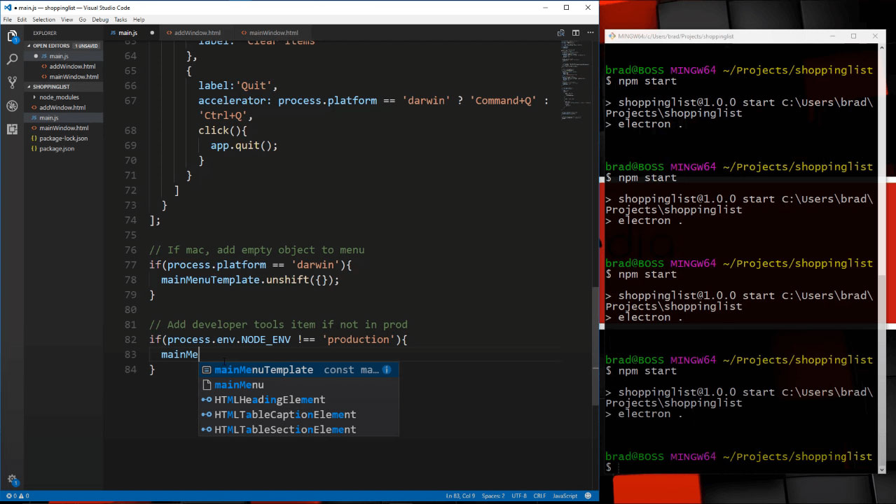Select the mainMenu autocomplete suggestion
896x504 pixels.
[x=239, y=385]
